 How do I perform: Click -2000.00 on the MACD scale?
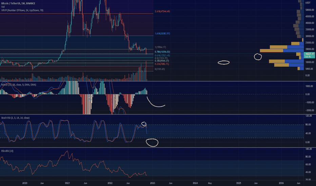[x=309, y=110]
